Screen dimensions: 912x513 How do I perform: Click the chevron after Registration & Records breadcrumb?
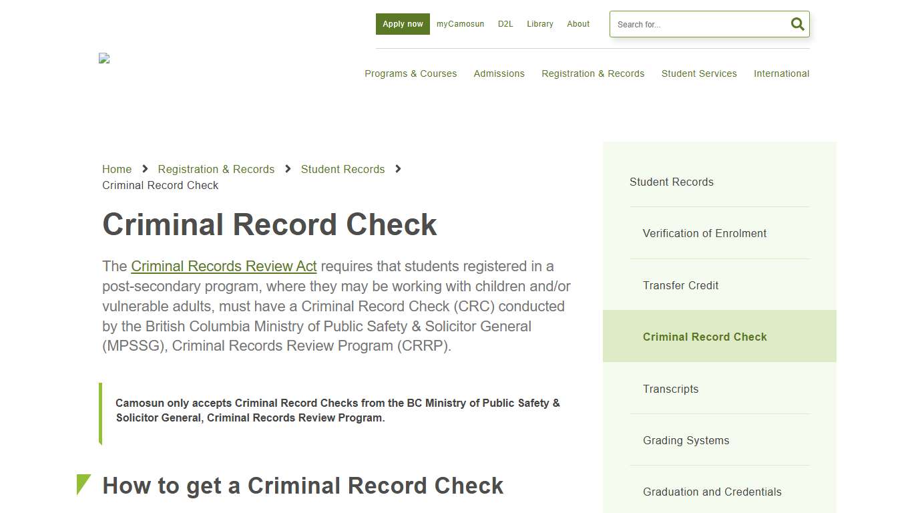click(x=287, y=169)
